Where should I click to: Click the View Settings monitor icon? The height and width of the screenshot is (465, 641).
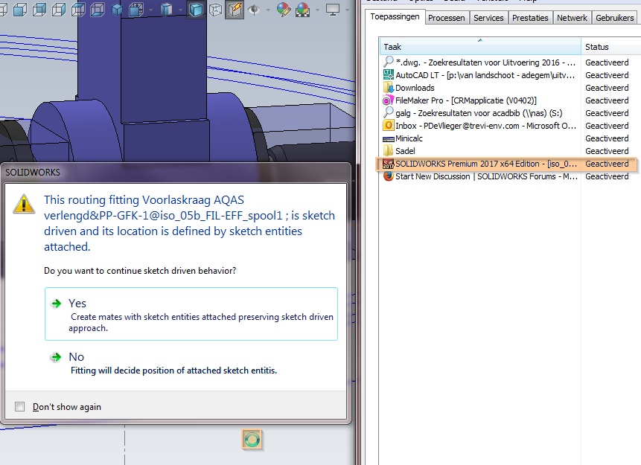point(332,10)
